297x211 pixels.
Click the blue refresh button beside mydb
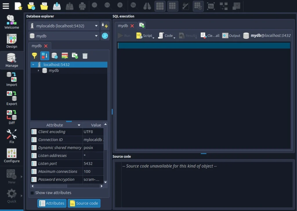pyautogui.click(x=105, y=36)
